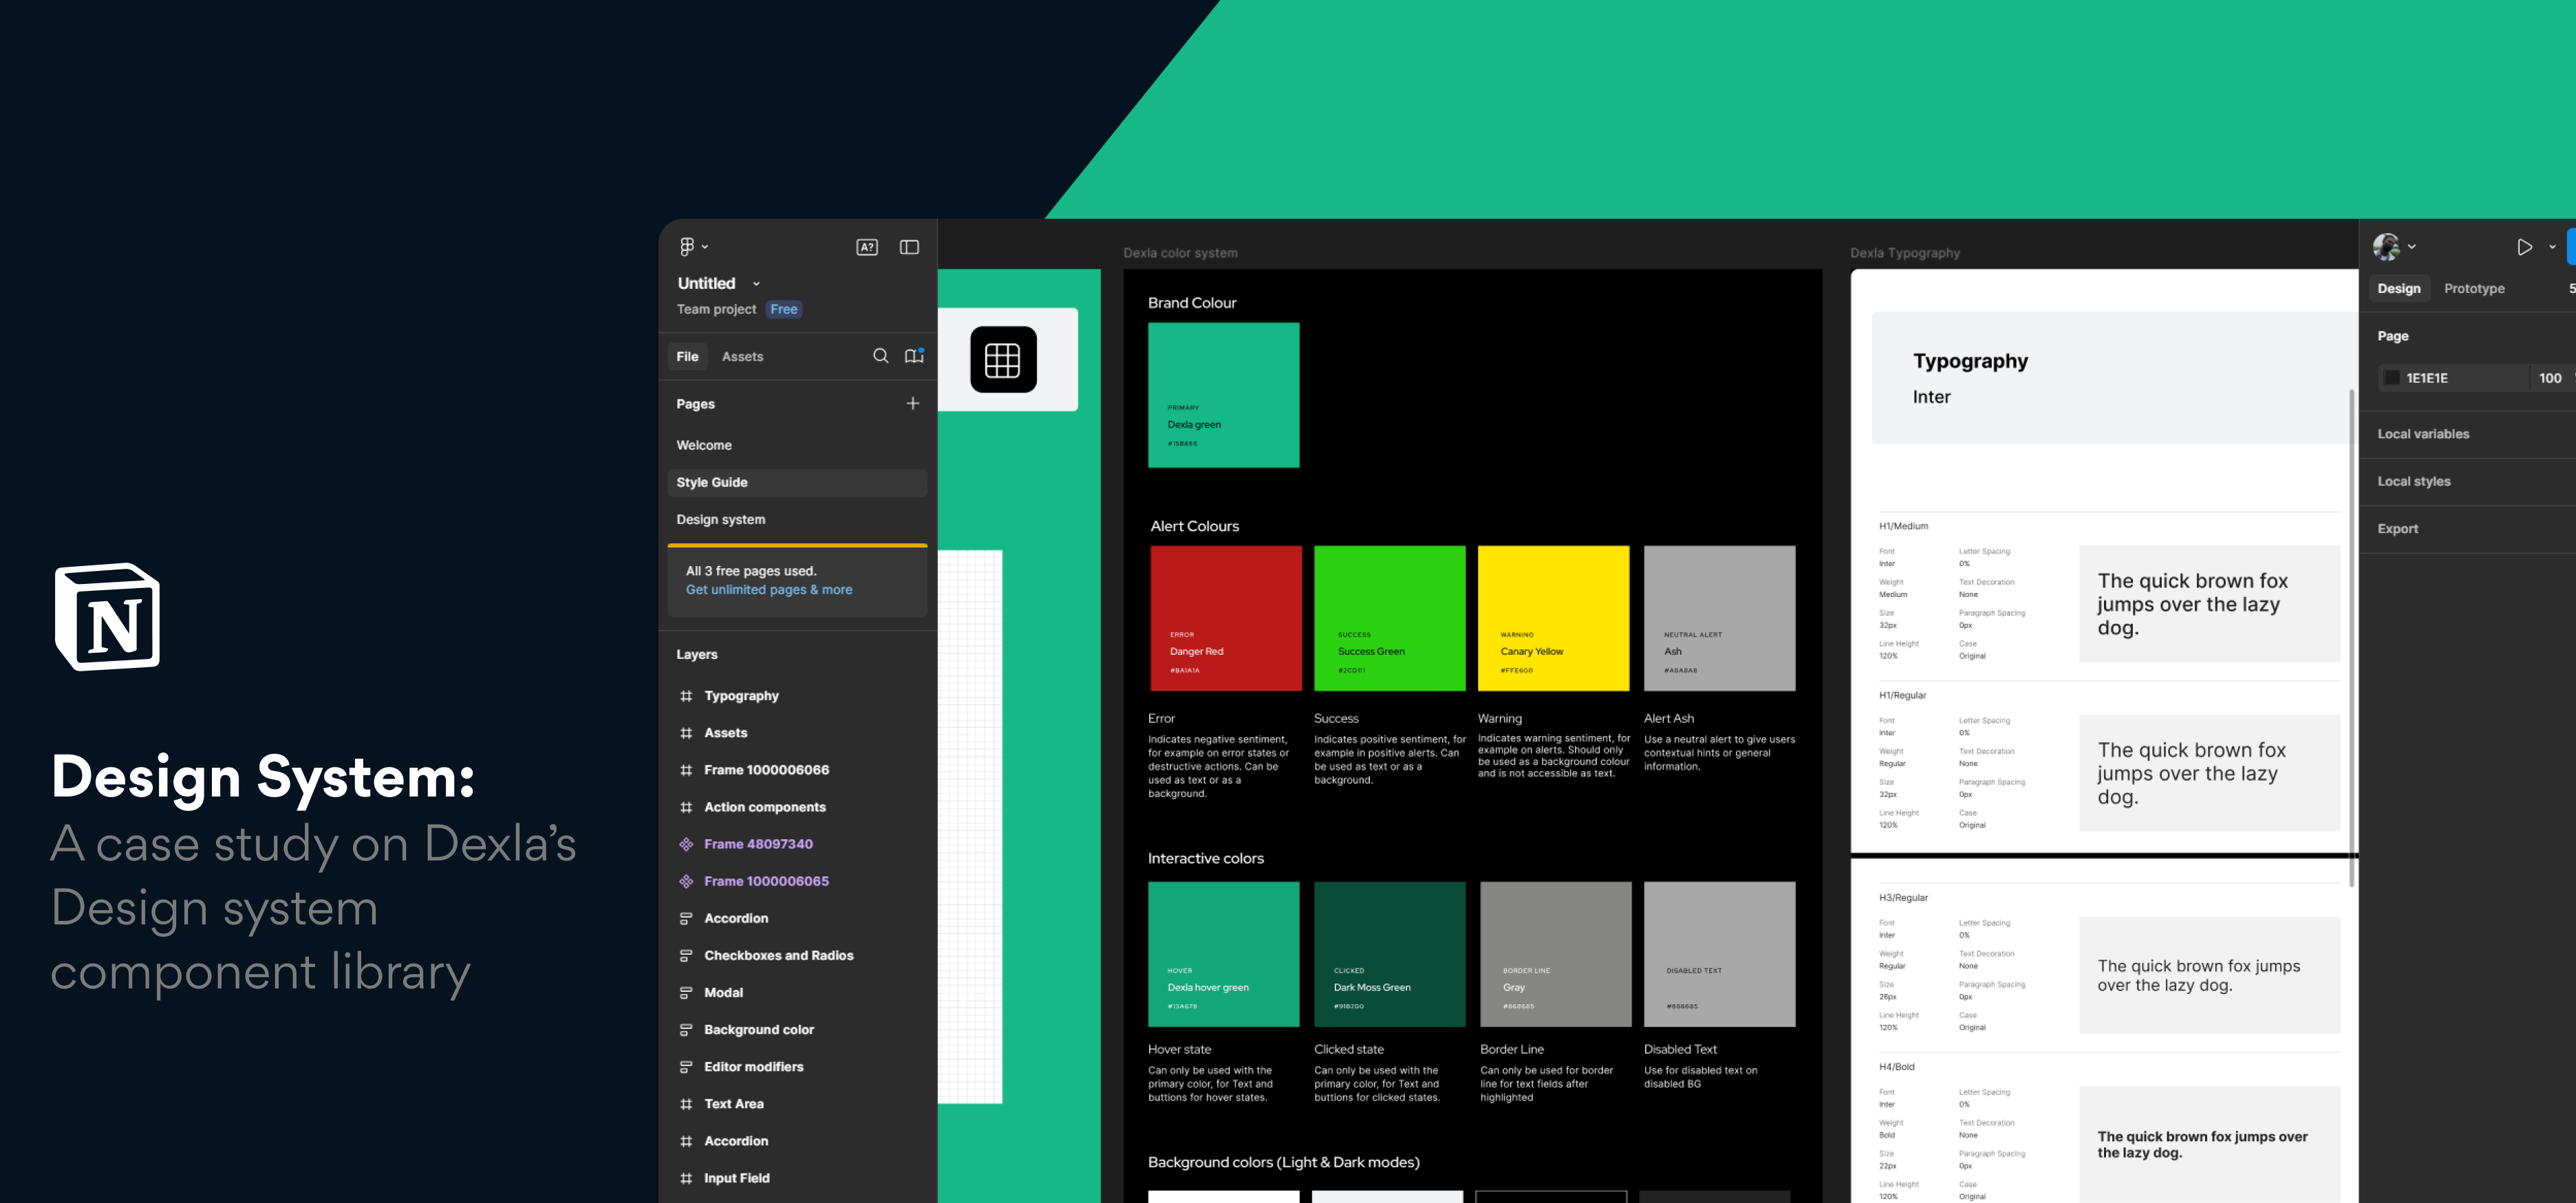2576x1203 pixels.
Task: Click Get unlimited pages & more link
Action: tap(769, 590)
